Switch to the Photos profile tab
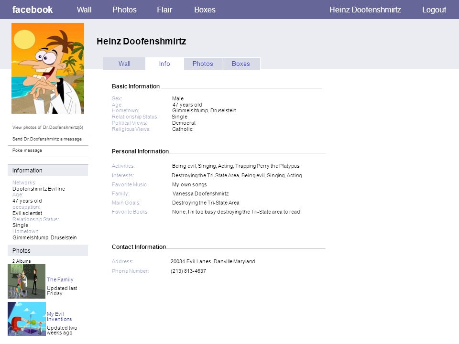Image resolution: width=459 pixels, height=344 pixels. pos(203,64)
